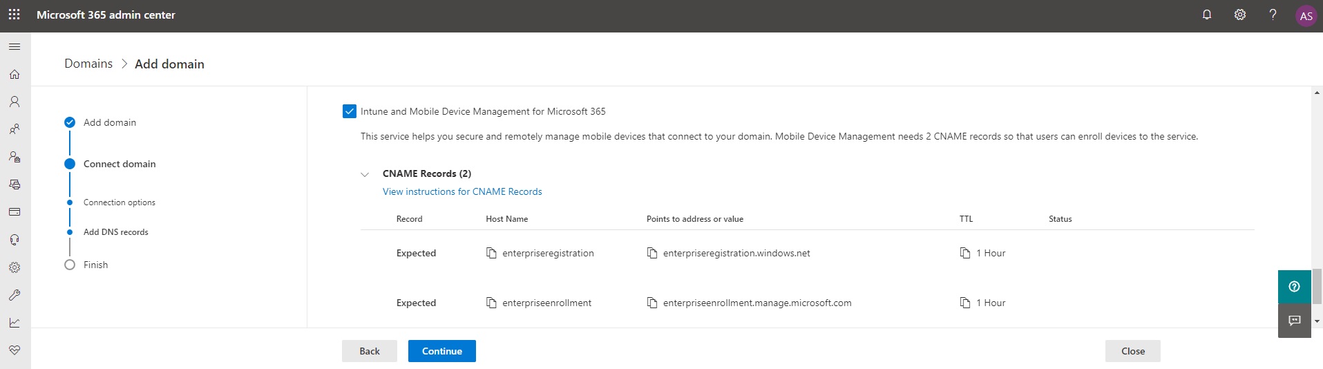1323x369 pixels.
Task: Copy enterpriseregistration.windows.net value
Action: pos(651,253)
